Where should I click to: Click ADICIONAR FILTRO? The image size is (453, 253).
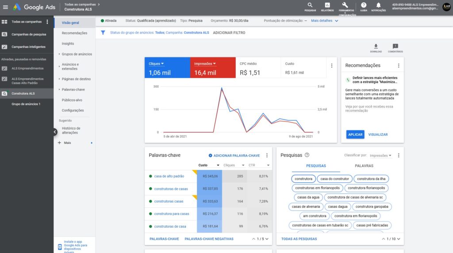click(x=229, y=33)
